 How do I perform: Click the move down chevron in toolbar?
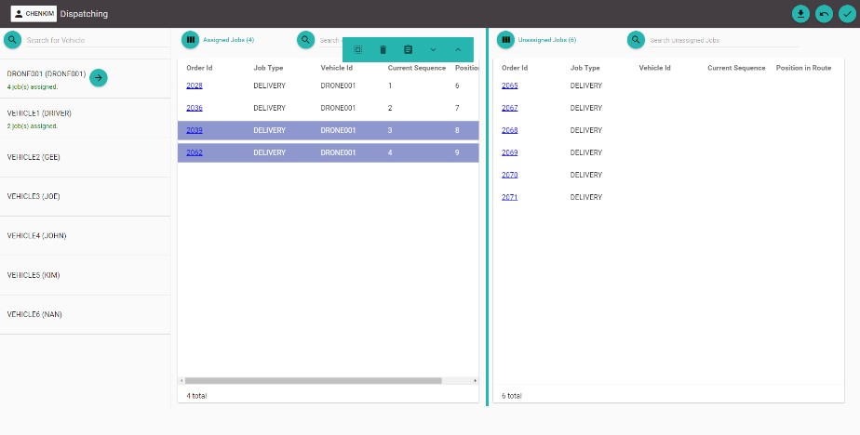pos(433,50)
